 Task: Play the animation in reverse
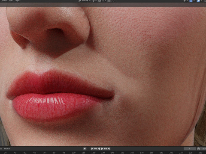click(99, 149)
